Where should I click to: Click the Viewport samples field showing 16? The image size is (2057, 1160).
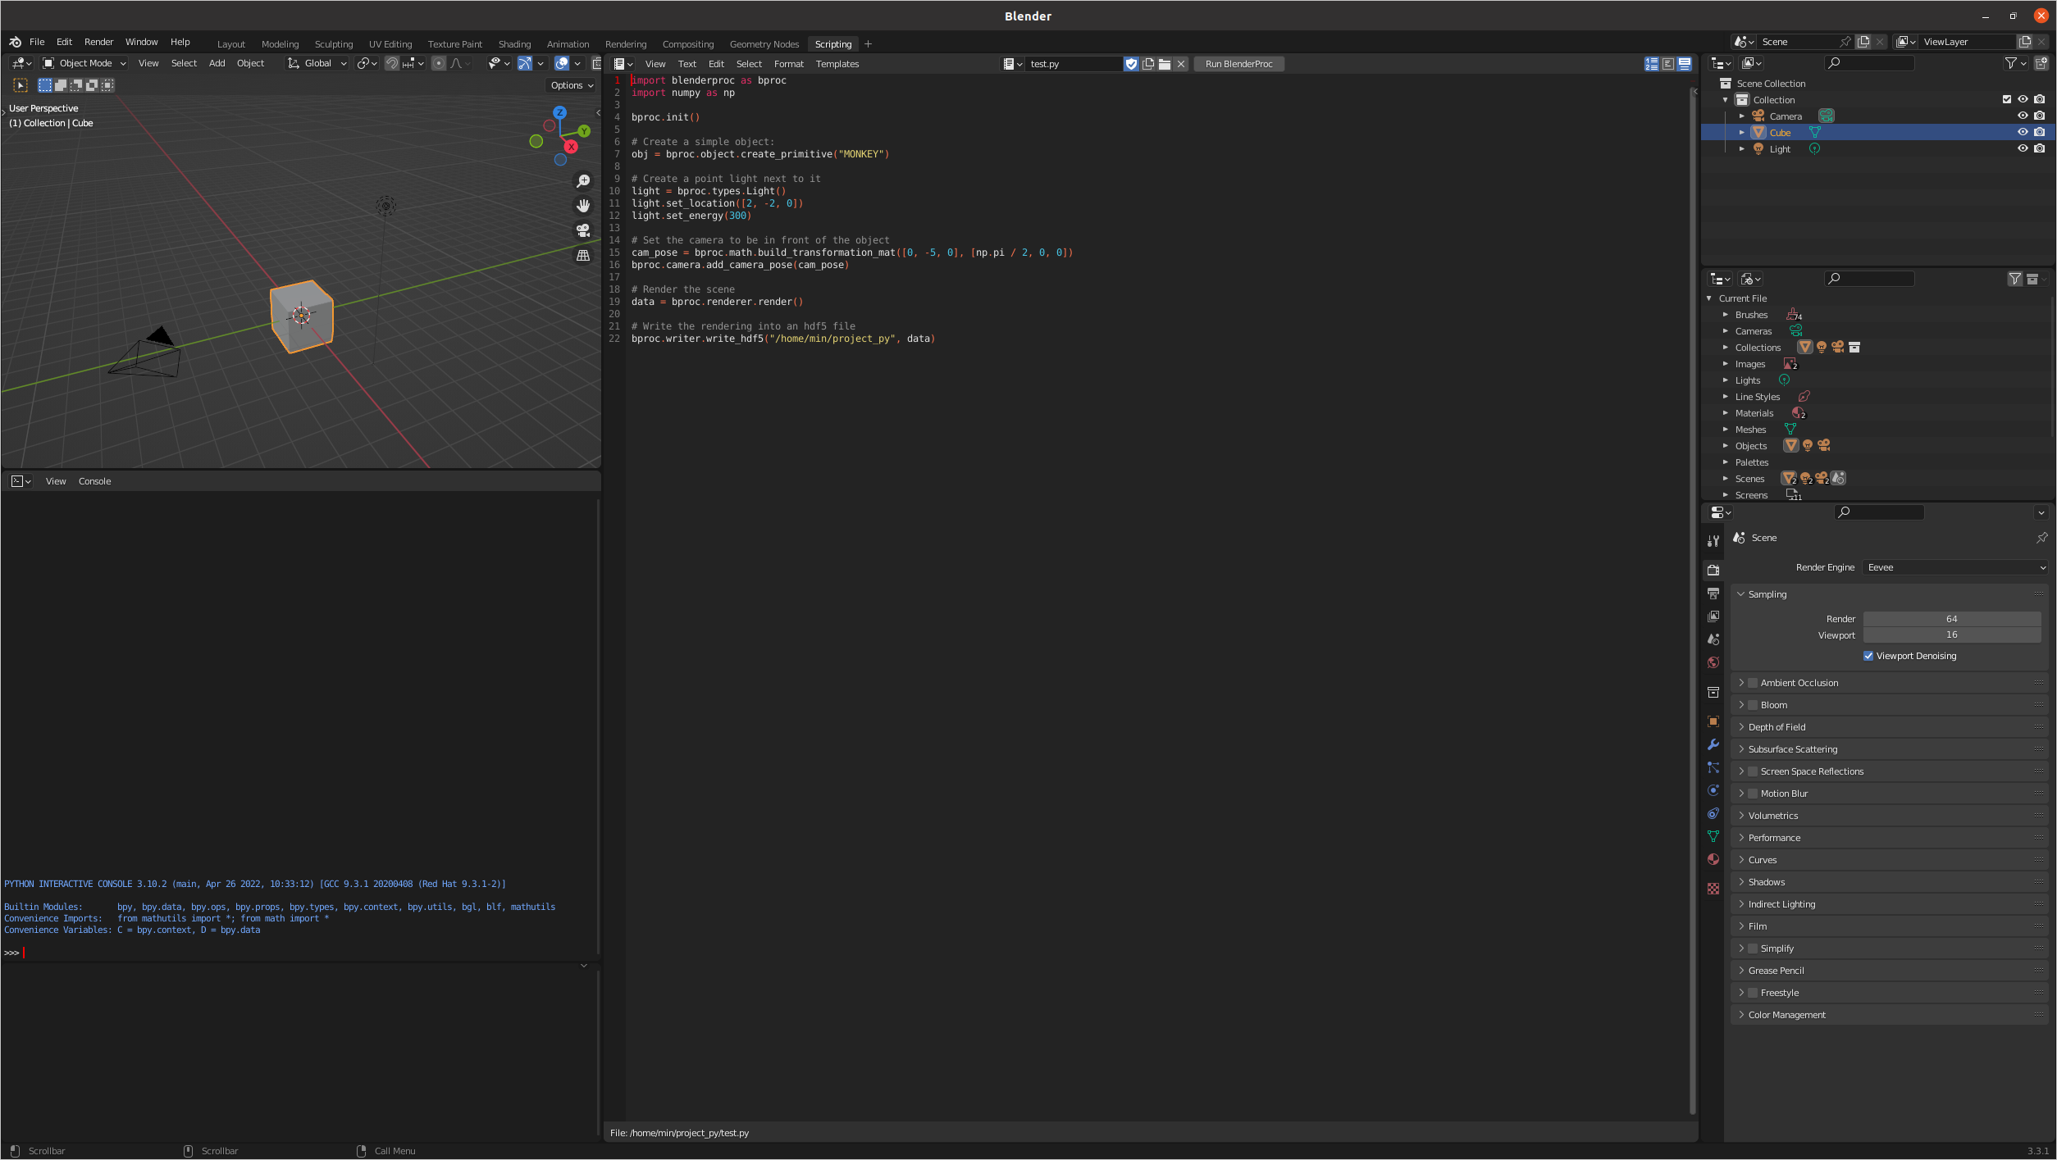(x=1951, y=635)
